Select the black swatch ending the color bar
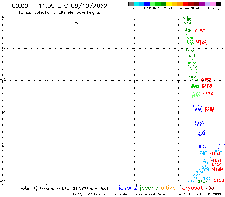225x197 pixels. 218,4
